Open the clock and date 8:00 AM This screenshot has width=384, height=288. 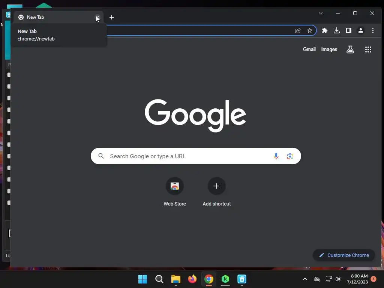[x=357, y=279]
